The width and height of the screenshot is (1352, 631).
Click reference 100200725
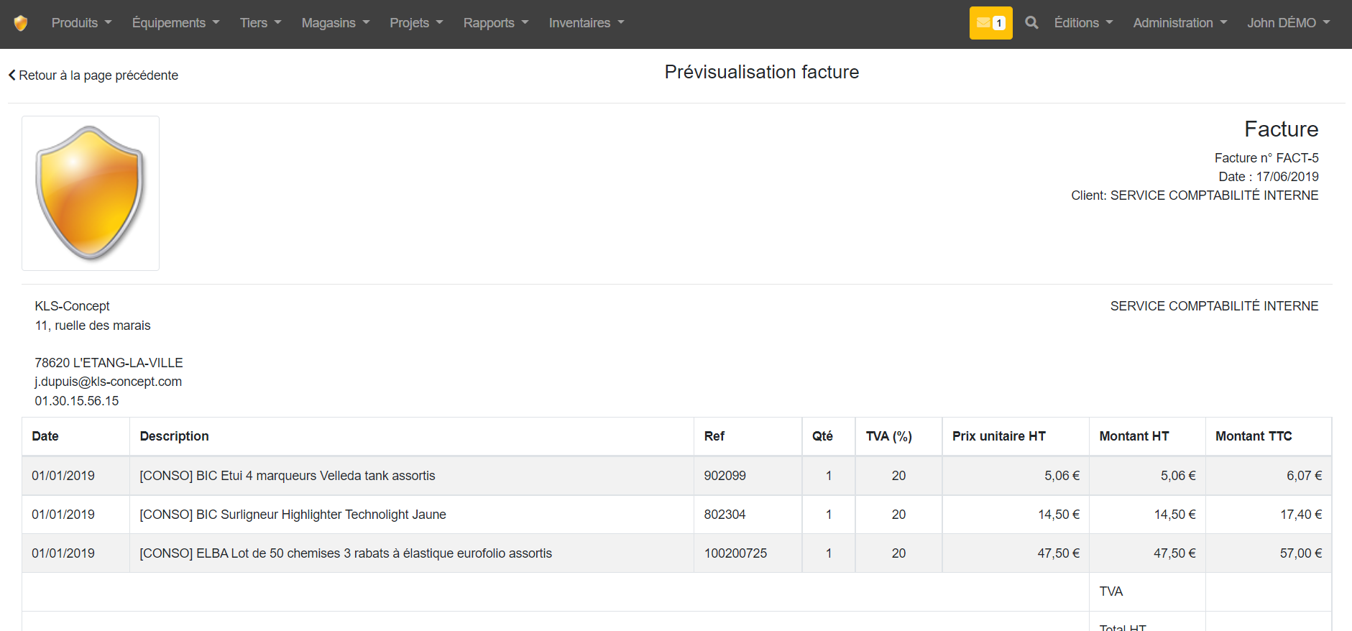point(735,553)
